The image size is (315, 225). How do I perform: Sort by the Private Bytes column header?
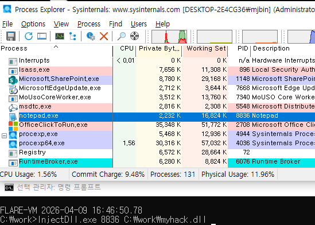159,48
